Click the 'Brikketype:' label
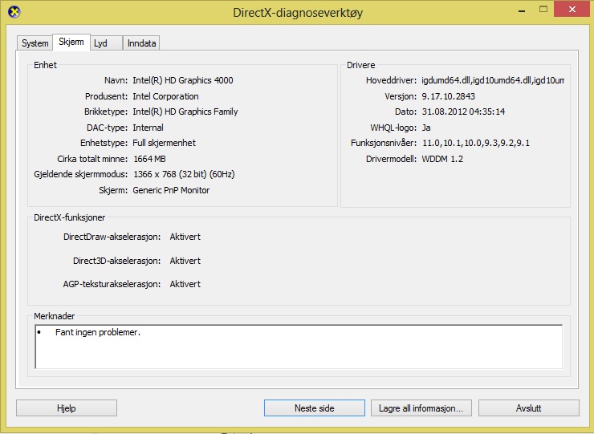The width and height of the screenshot is (594, 434). (x=106, y=112)
